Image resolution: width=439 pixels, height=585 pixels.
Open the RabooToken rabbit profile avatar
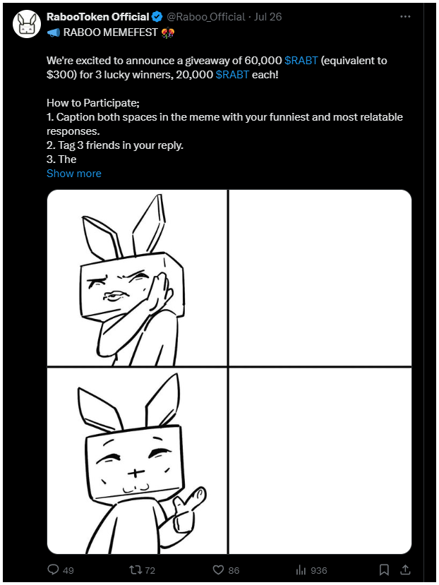click(x=27, y=24)
